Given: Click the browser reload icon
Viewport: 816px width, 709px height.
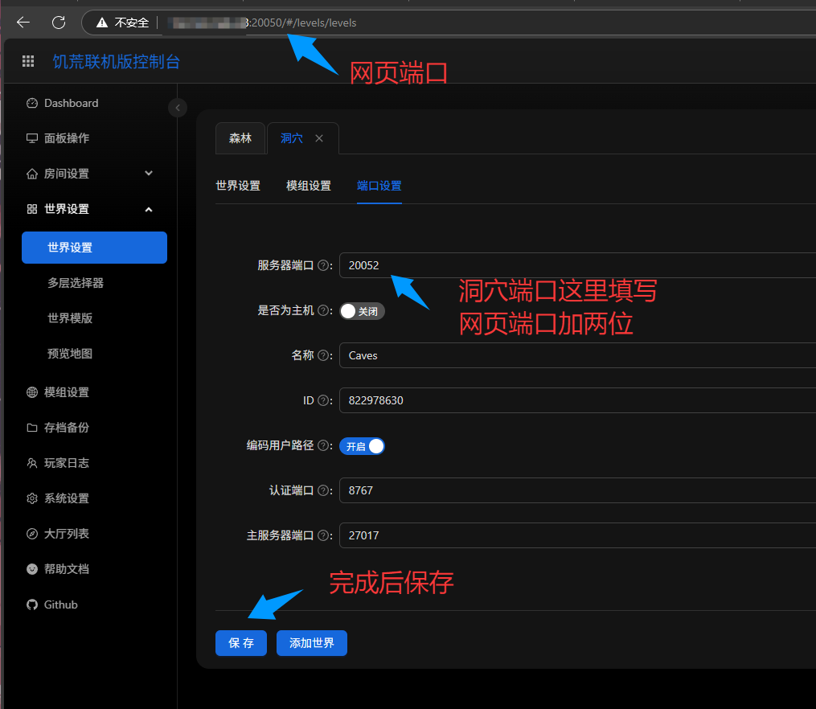Looking at the screenshot, I should click(x=59, y=23).
